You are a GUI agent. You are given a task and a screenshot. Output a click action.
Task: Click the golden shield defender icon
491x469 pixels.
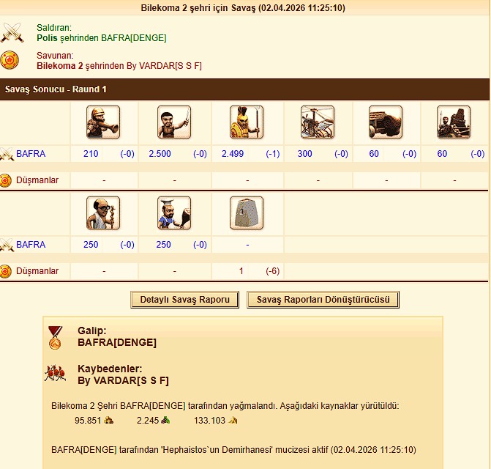tap(10, 60)
